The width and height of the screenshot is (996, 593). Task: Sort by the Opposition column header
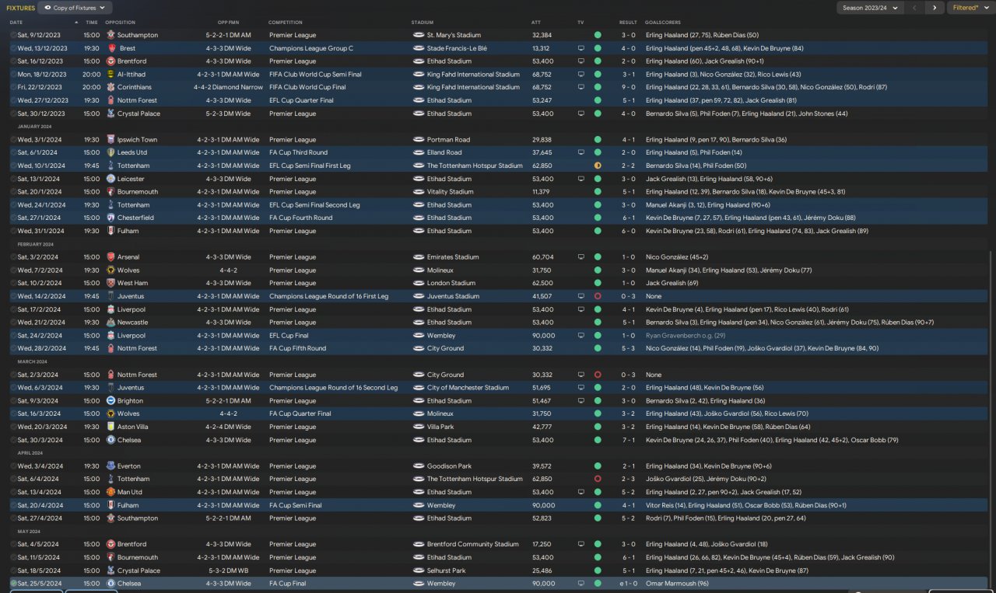(120, 23)
